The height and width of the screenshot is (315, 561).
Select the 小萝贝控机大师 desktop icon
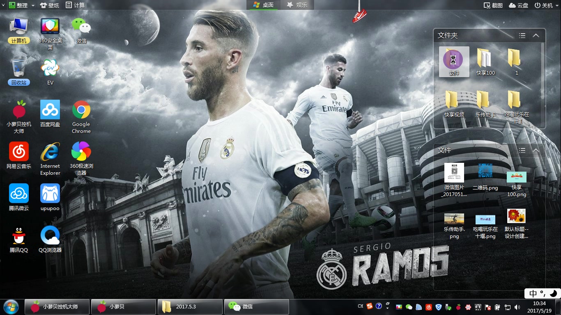pos(19,117)
